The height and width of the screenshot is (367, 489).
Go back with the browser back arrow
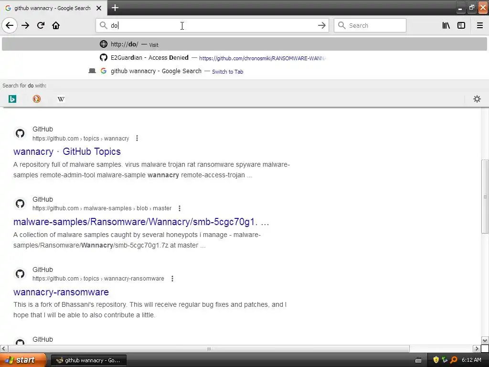[x=10, y=25]
